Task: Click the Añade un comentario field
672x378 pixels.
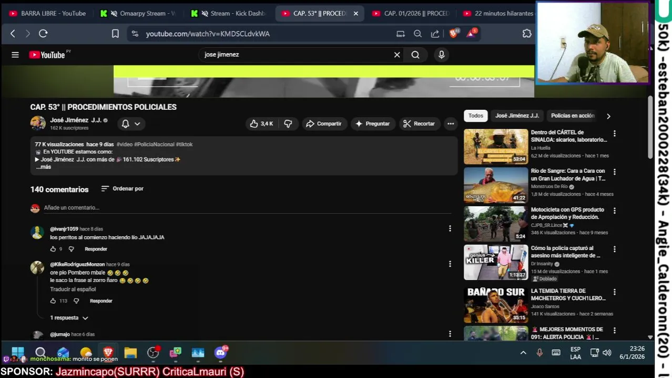Action: pos(247,208)
